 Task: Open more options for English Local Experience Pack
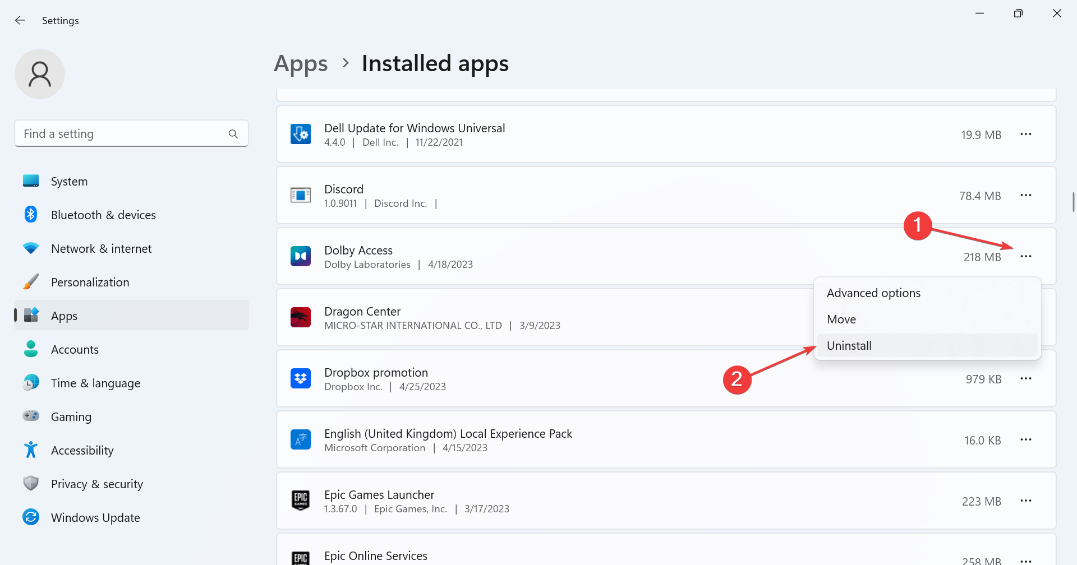1026,440
